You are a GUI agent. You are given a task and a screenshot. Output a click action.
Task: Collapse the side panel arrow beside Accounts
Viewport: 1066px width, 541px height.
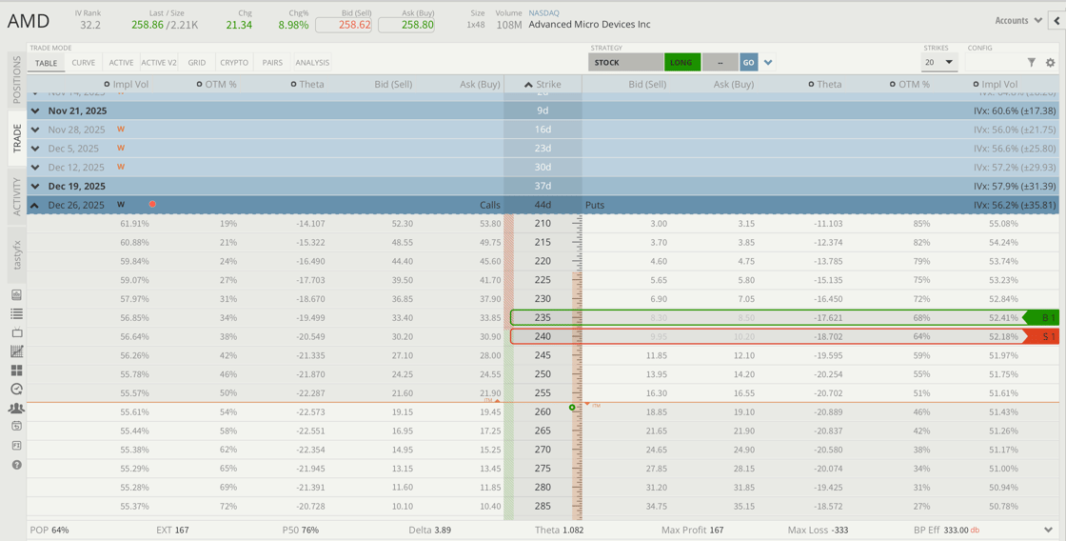pos(1057,21)
